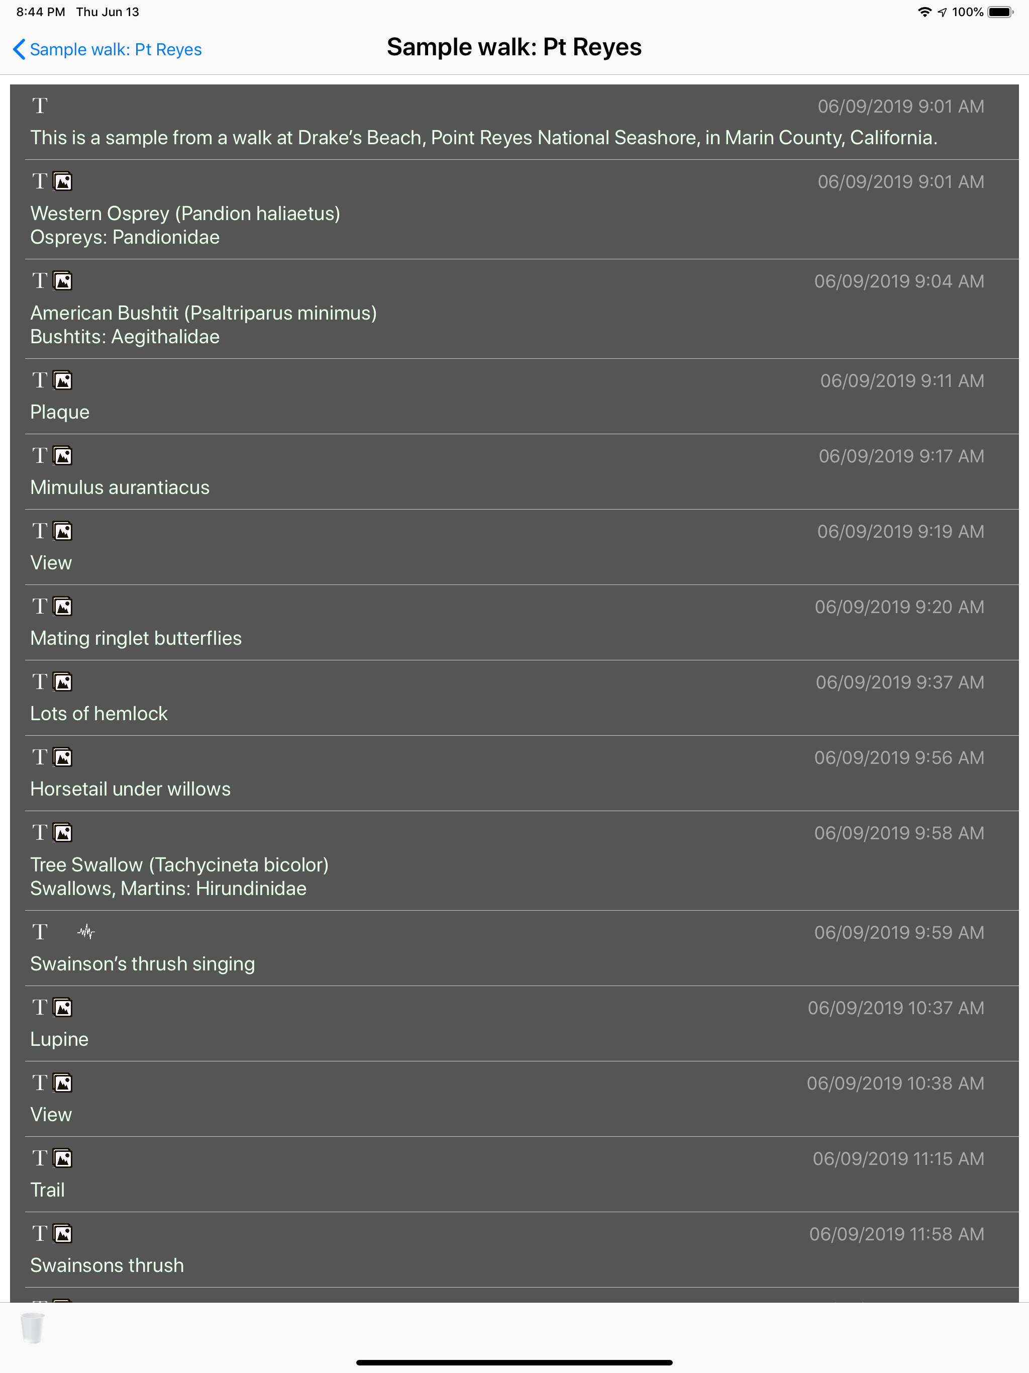Image resolution: width=1029 pixels, height=1373 pixels.
Task: Tap text icon on intro sample note
Action: pos(40,106)
